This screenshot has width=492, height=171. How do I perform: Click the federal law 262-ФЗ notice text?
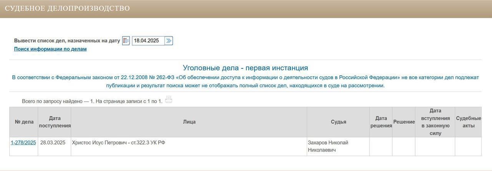[x=245, y=81]
